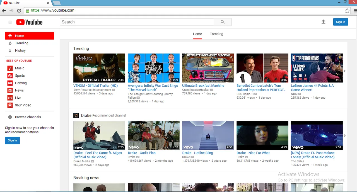The width and height of the screenshot is (357, 192).
Task: Reload the page with refresh icon
Action: (19, 11)
